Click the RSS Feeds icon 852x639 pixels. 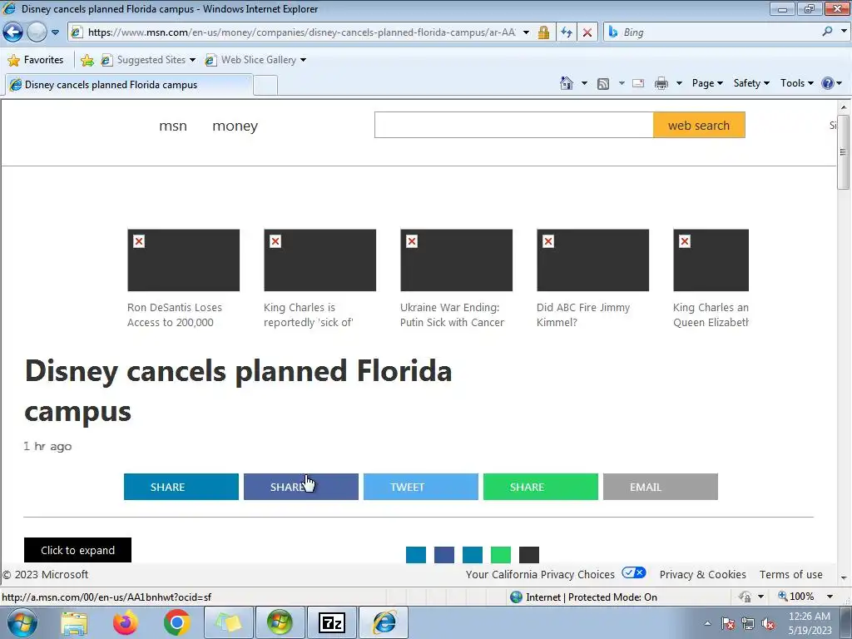tap(603, 83)
